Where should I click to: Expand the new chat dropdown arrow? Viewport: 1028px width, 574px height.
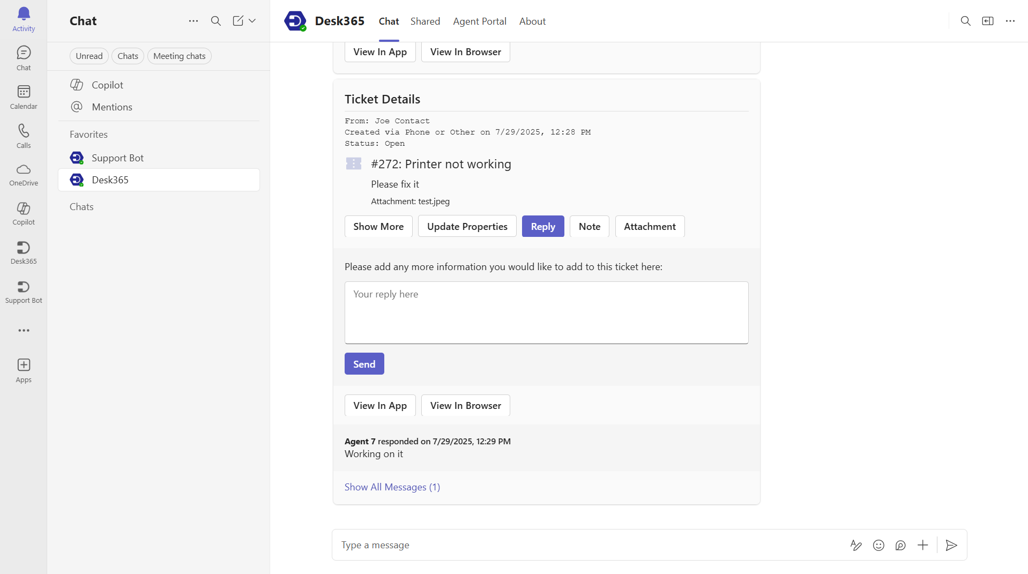tap(252, 21)
